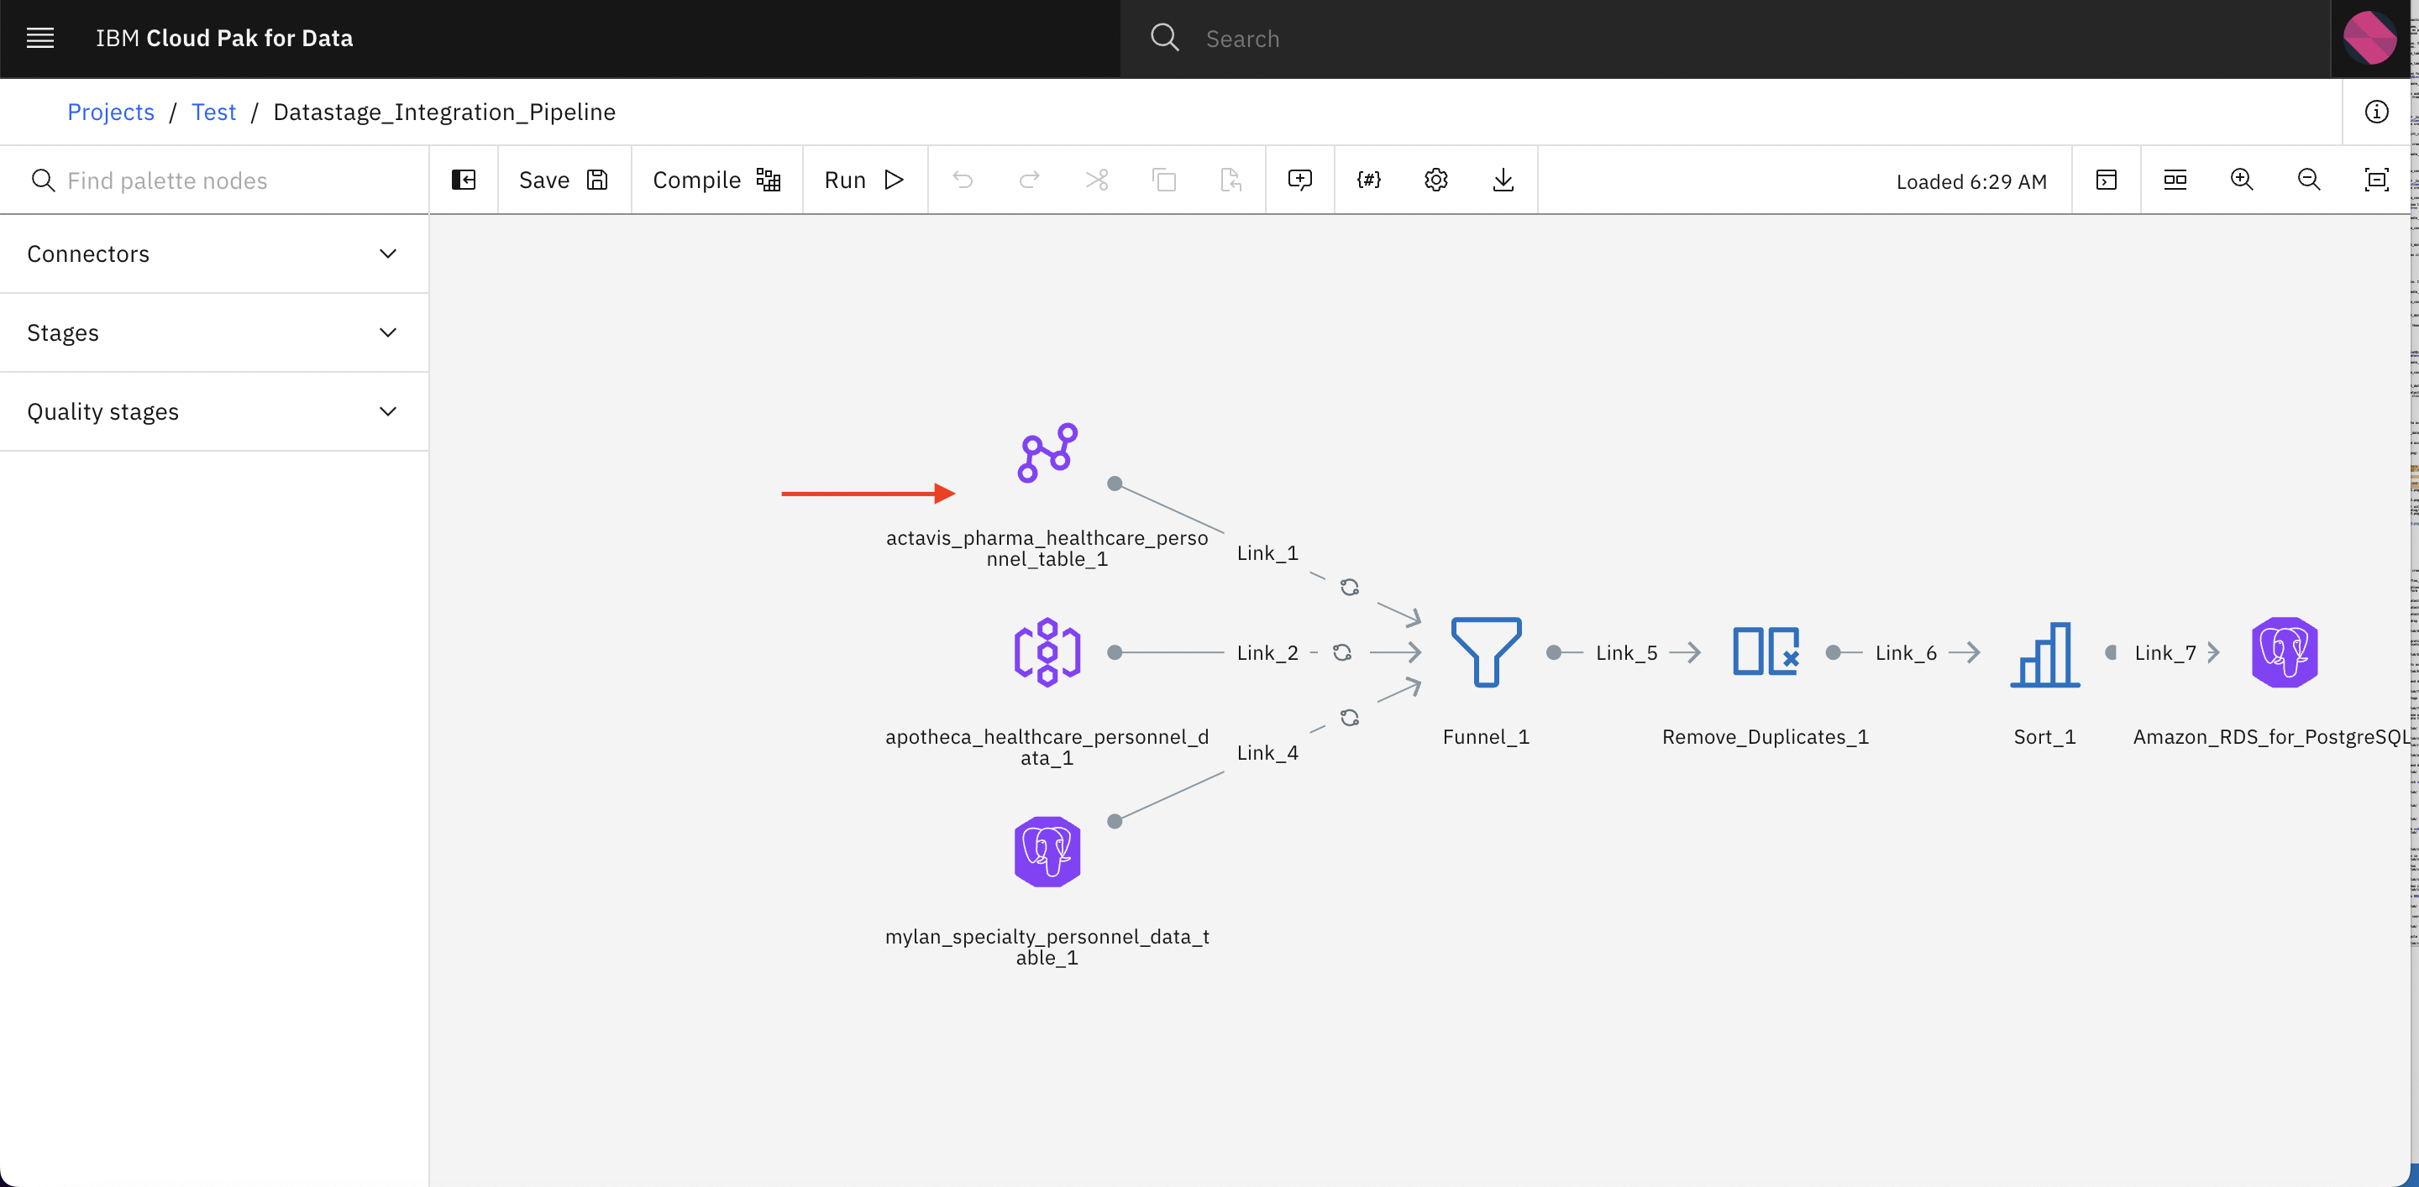Click the Sort_1 node label

[2044, 736]
